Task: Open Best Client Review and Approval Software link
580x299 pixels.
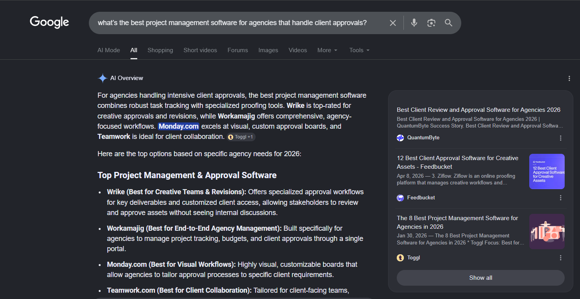Action: coord(479,110)
